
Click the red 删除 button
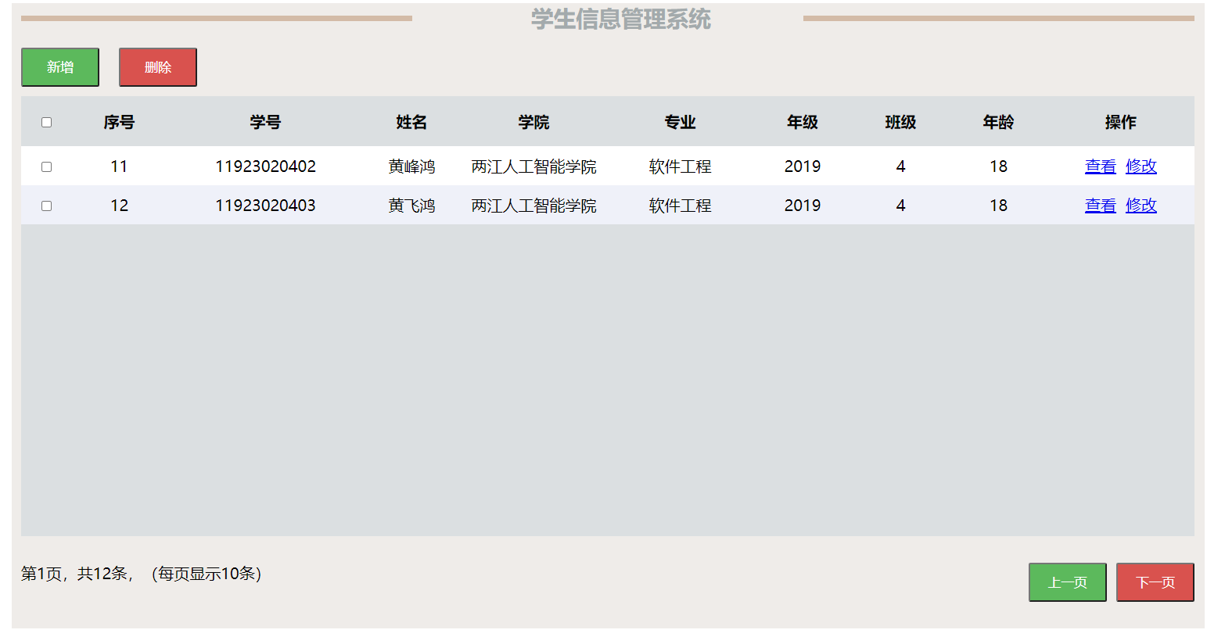pos(157,66)
